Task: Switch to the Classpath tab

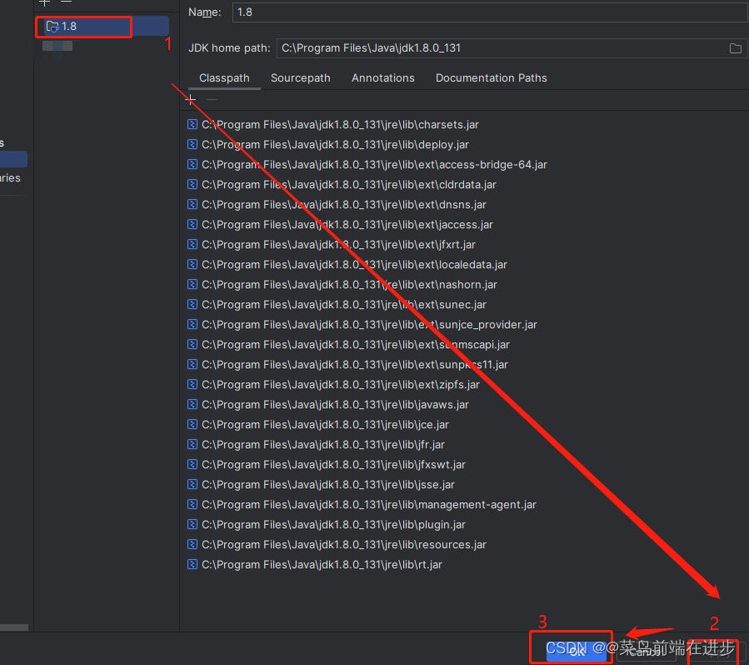Action: 224,77
